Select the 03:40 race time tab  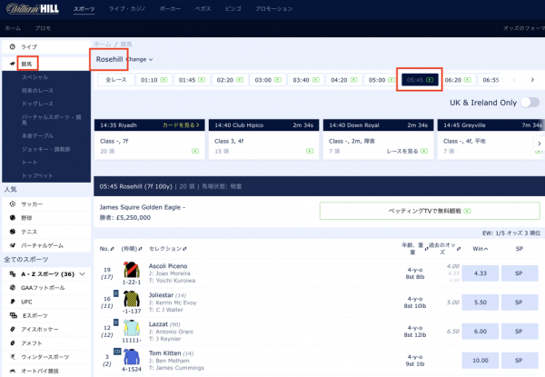[306, 80]
